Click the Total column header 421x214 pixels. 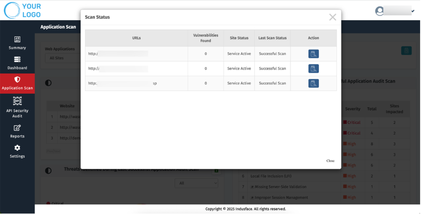click(372, 109)
